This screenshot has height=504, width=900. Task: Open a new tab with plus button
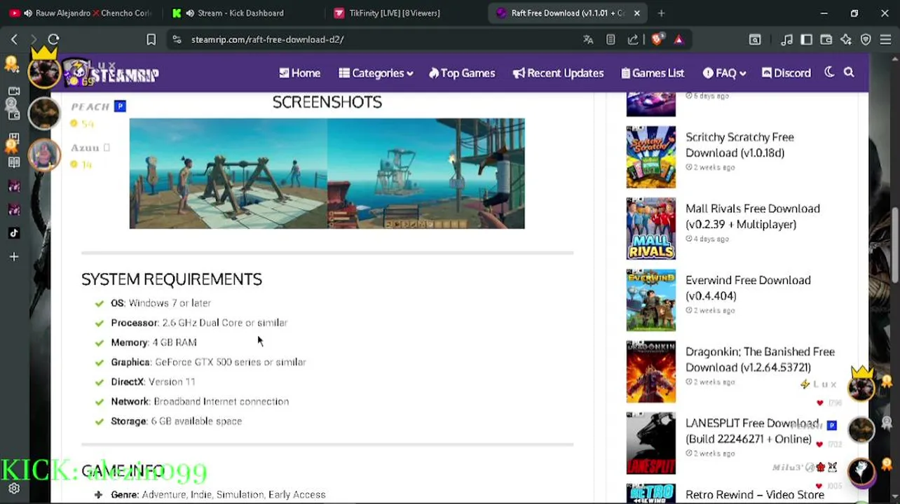pyautogui.click(x=661, y=13)
